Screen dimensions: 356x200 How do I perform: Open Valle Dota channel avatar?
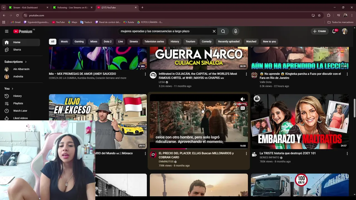pyautogui.click(x=254, y=75)
